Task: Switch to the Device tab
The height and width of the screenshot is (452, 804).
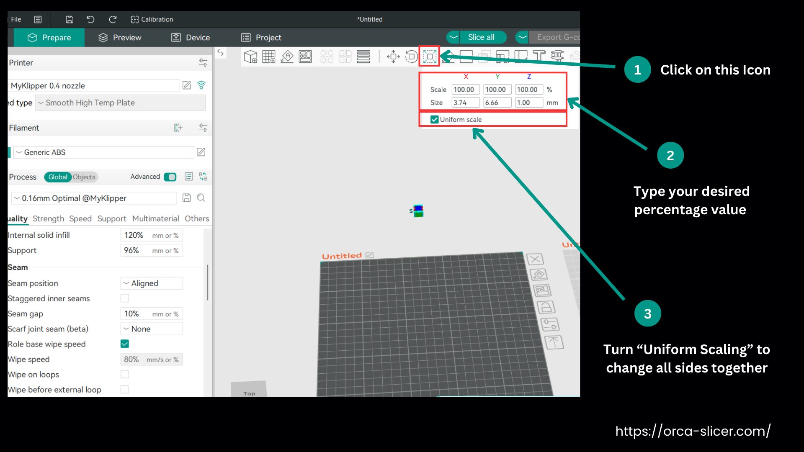Action: pos(191,38)
